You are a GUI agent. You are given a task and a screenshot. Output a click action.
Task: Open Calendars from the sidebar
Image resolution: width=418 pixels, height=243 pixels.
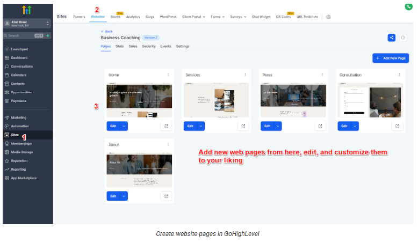[18, 75]
